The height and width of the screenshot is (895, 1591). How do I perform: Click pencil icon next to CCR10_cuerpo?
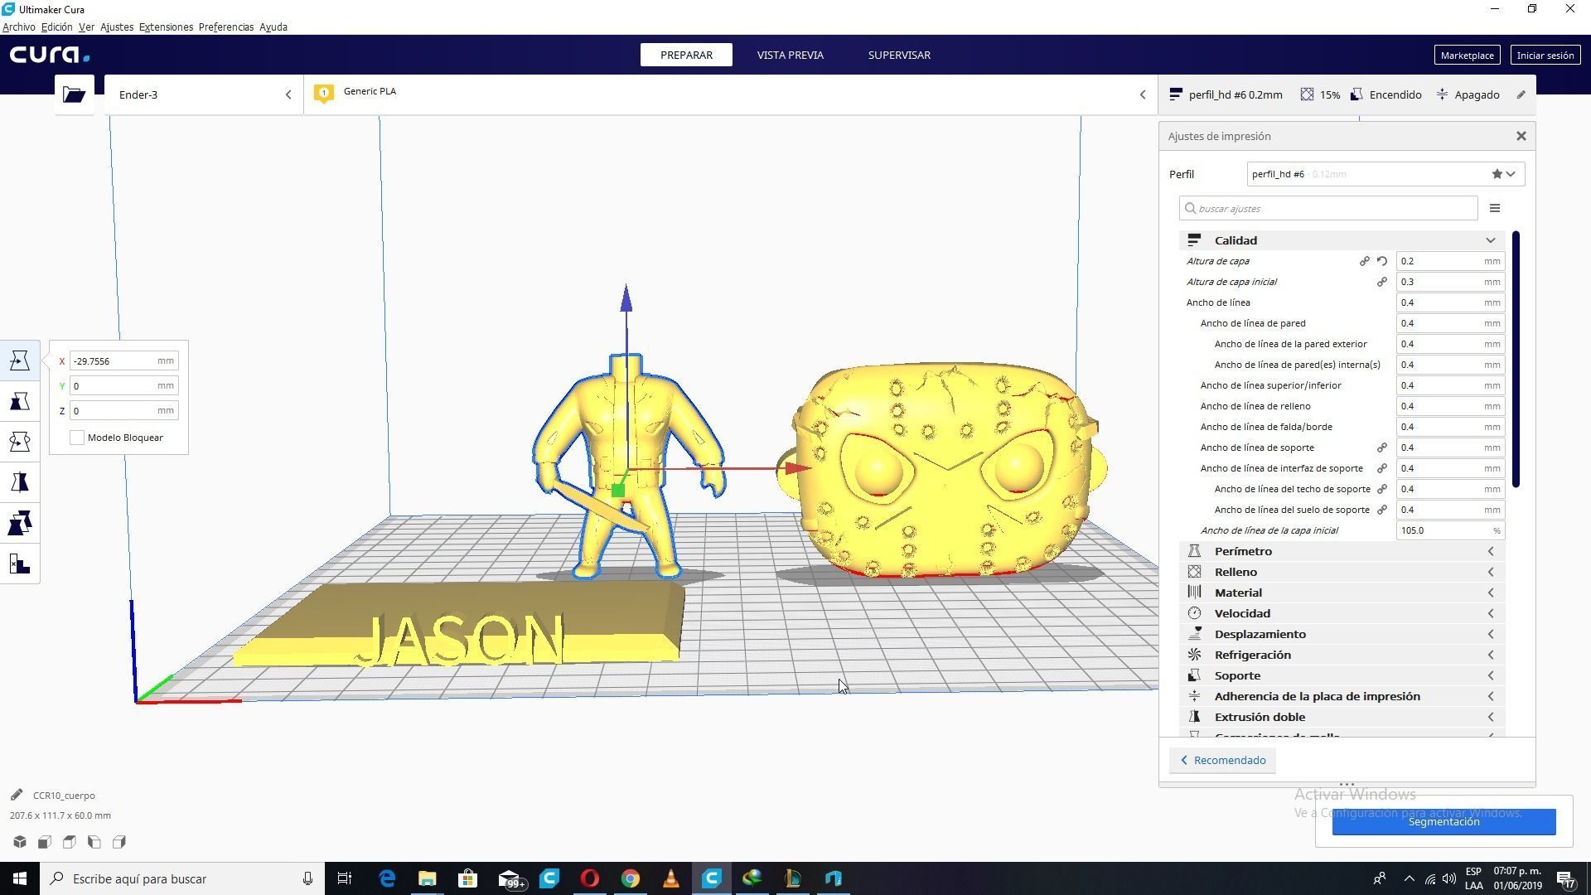click(x=17, y=795)
